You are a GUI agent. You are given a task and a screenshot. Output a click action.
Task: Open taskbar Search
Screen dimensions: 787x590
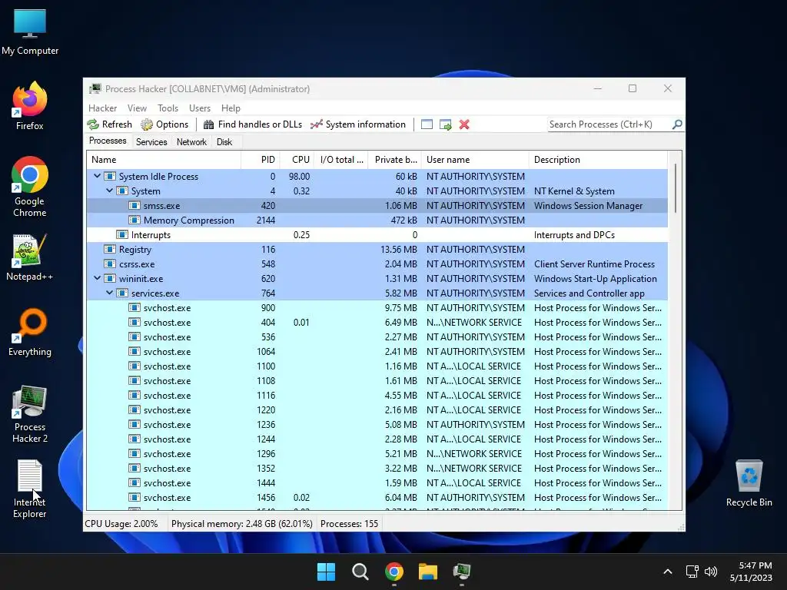[x=360, y=572]
